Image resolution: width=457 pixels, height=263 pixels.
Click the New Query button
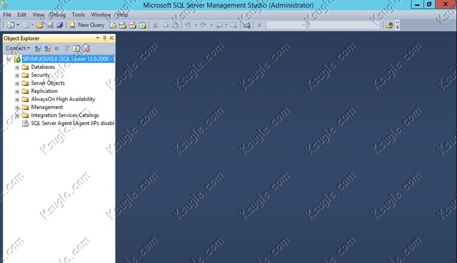86,25
